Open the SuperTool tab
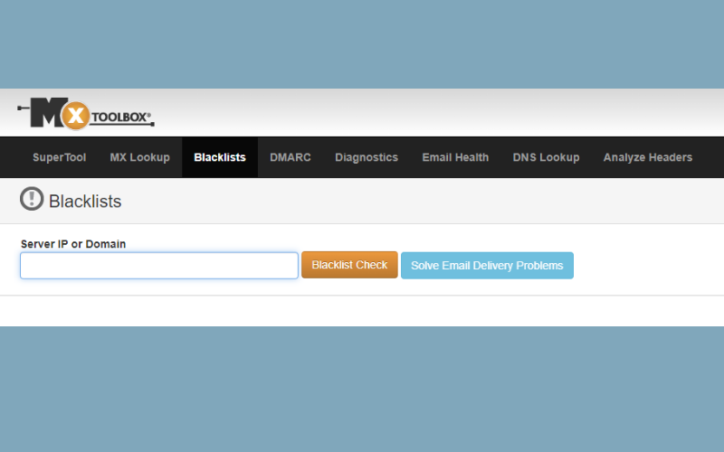 [x=59, y=157]
